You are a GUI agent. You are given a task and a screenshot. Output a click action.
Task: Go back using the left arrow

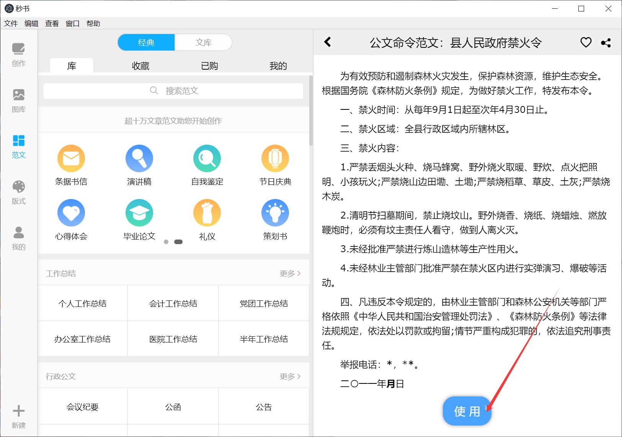[328, 42]
